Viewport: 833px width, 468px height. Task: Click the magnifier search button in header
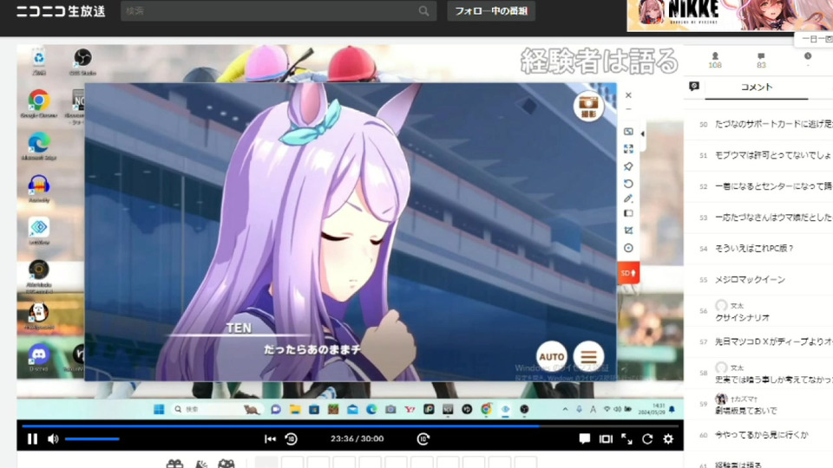pos(423,11)
